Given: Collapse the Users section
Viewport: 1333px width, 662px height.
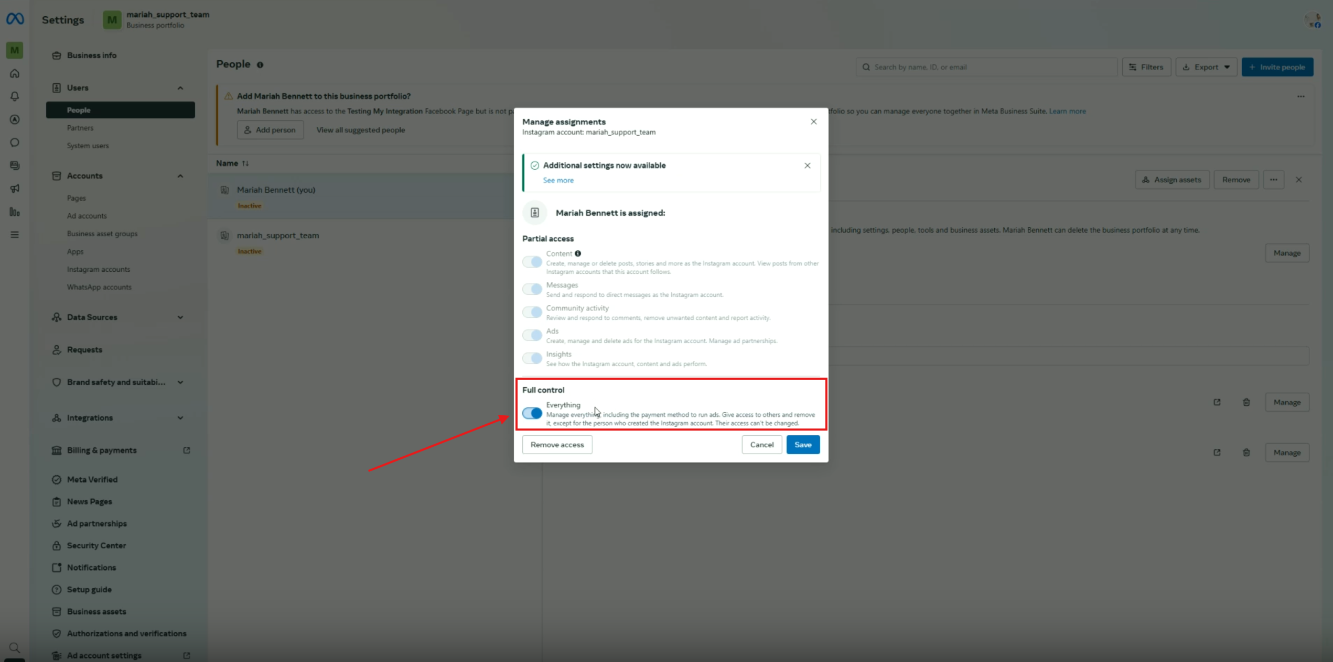Looking at the screenshot, I should point(180,88).
